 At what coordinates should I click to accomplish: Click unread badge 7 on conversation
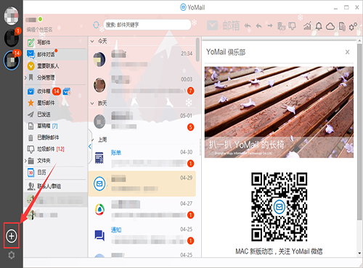coord(191,91)
